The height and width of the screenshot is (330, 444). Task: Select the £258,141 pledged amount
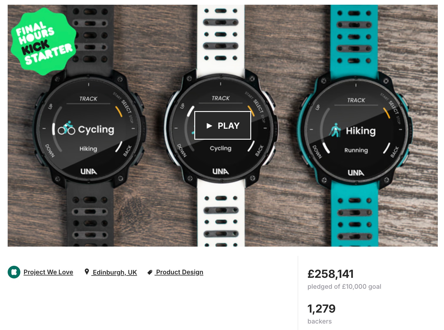pos(330,274)
